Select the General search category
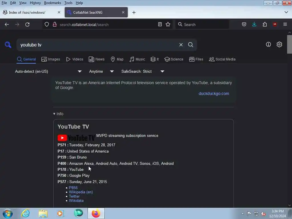Image resolution: width=292 pixels, height=219 pixels. coord(26,59)
